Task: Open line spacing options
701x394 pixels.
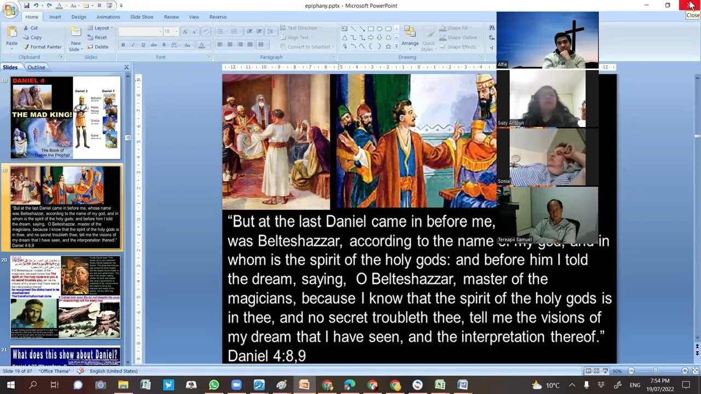Action: [272, 32]
